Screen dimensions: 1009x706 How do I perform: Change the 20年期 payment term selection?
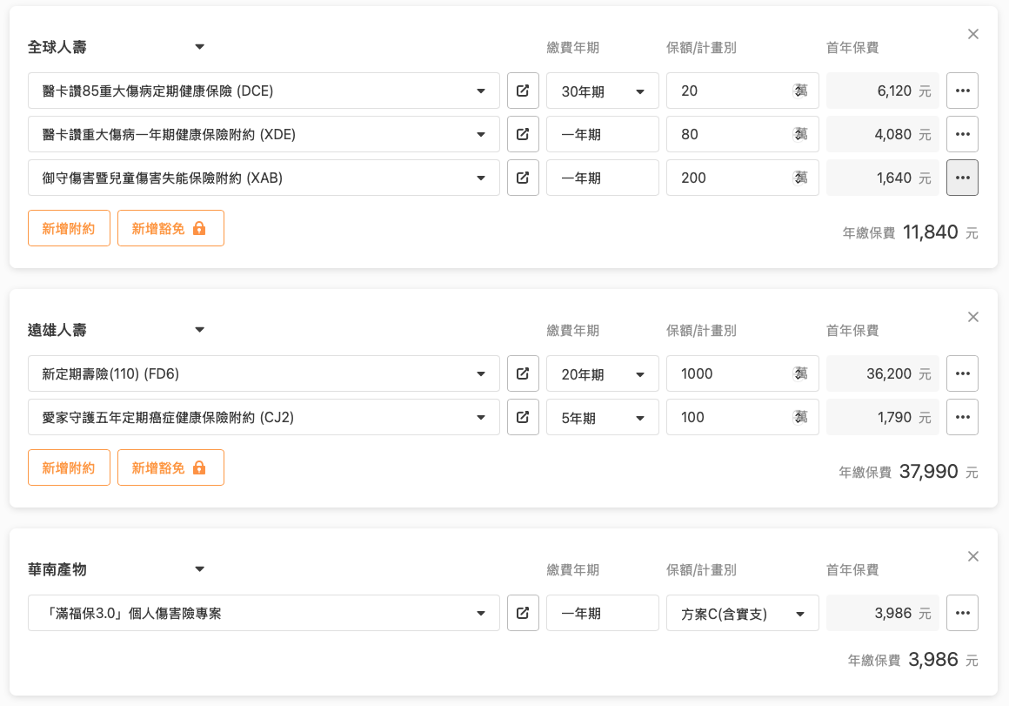point(602,374)
